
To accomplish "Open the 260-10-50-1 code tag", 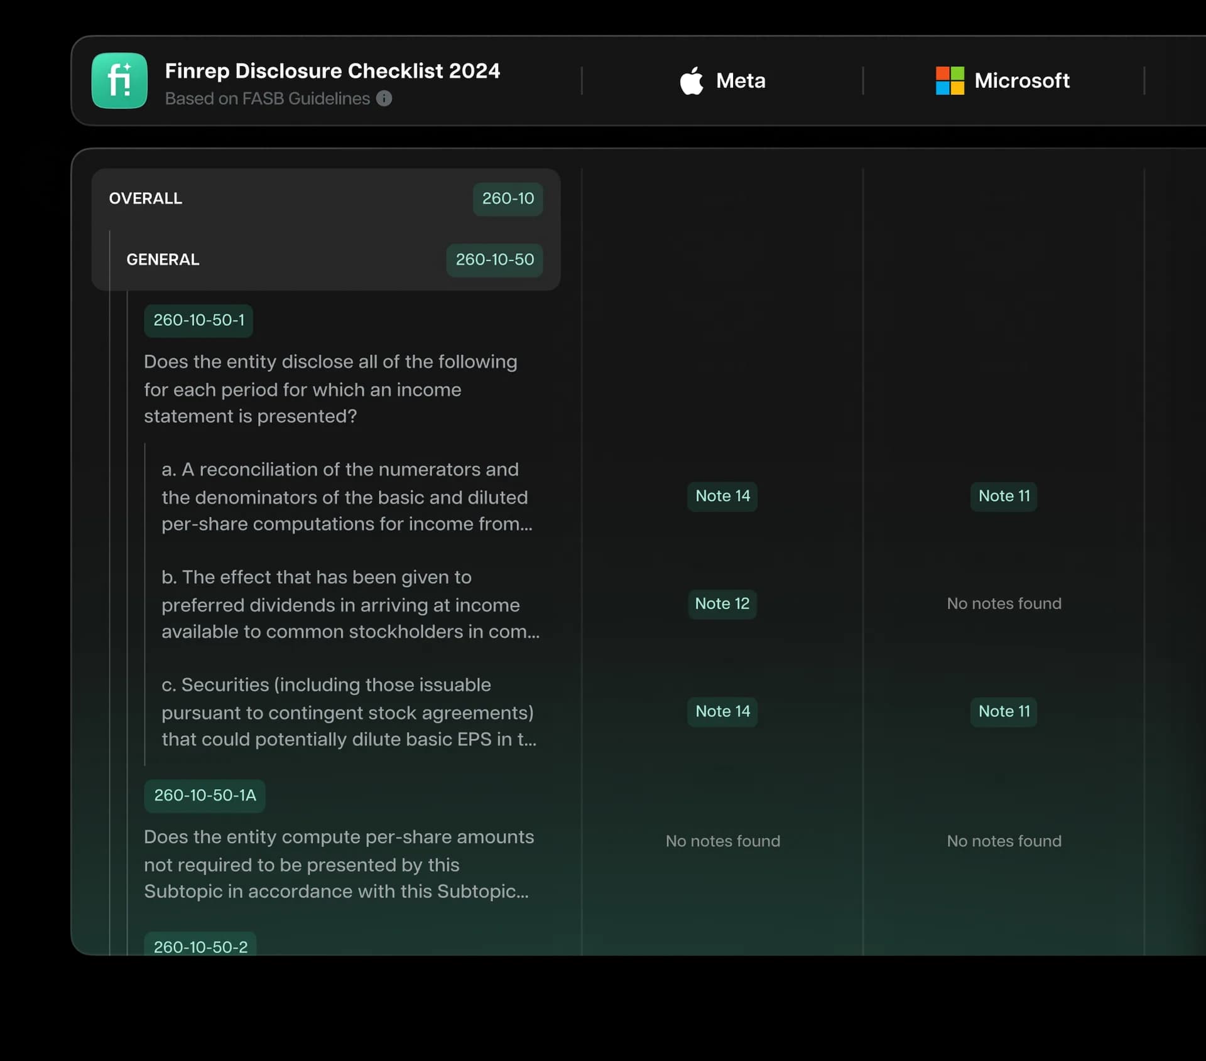I will [198, 320].
